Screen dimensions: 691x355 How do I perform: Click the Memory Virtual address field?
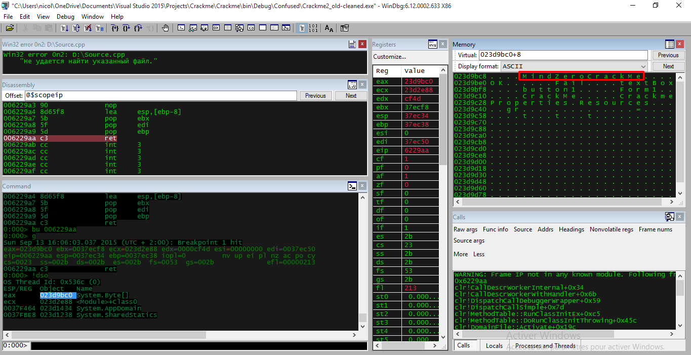[563, 55]
